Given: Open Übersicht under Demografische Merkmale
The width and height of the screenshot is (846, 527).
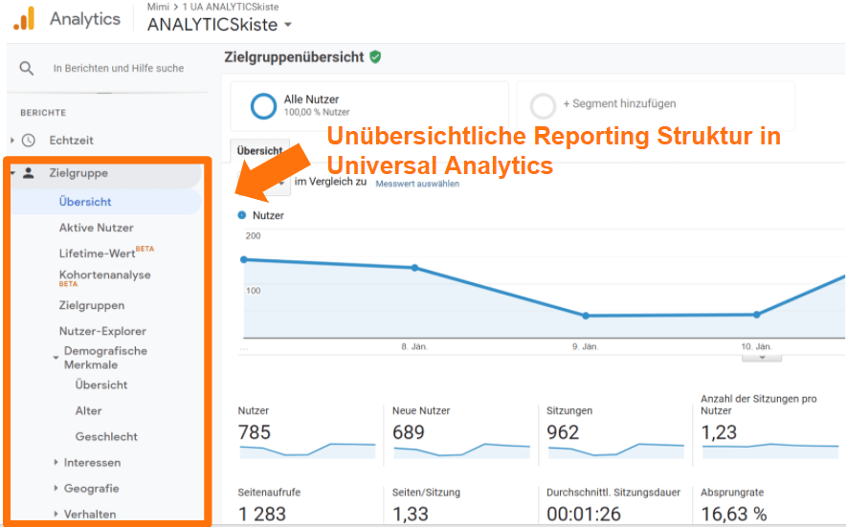Looking at the screenshot, I should click(101, 385).
